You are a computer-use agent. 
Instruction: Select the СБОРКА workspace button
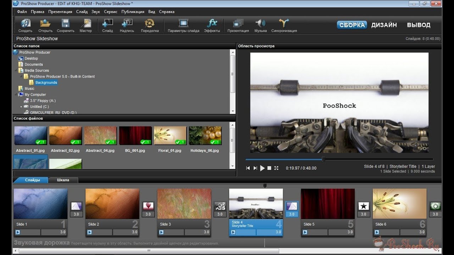tap(352, 25)
